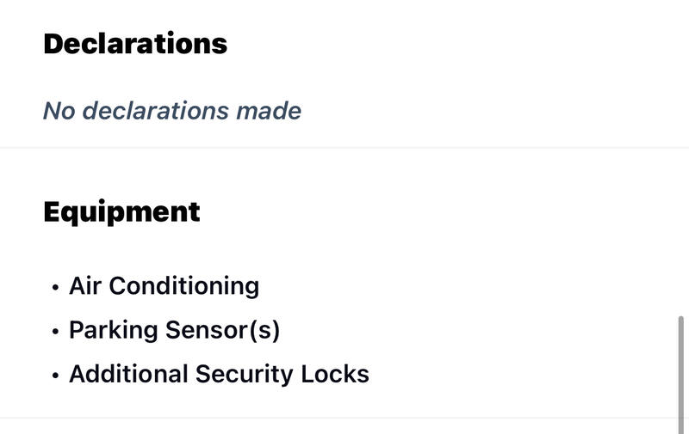This screenshot has height=434, width=689.
Task: Click the word 'Locks' in the list
Action: (335, 374)
